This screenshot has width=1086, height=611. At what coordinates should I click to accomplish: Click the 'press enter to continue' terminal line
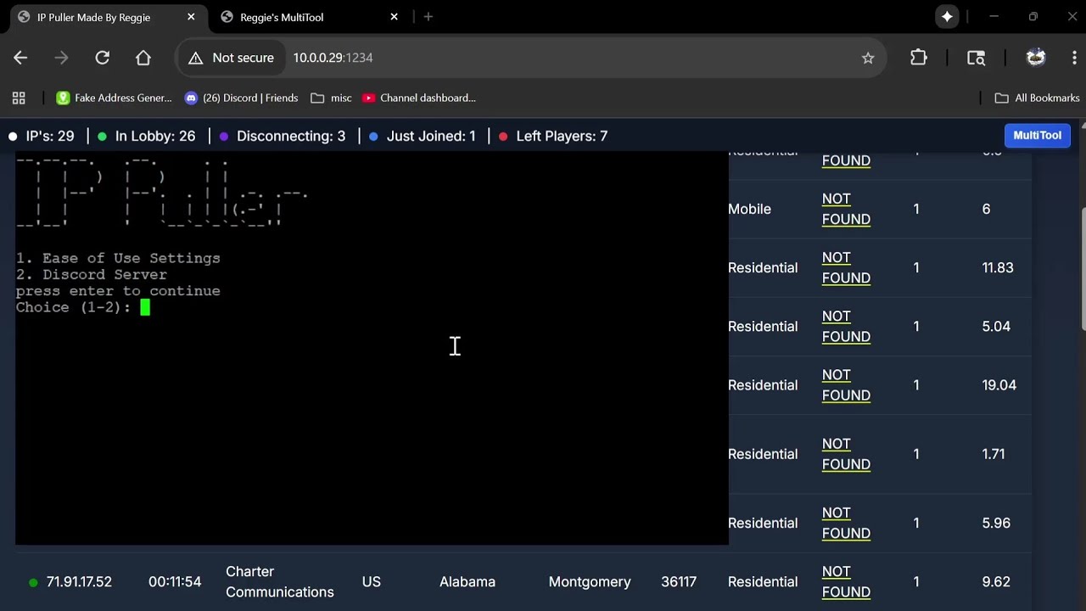[118, 291]
